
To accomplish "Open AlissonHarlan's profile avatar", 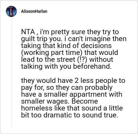I will click(x=11, y=11).
